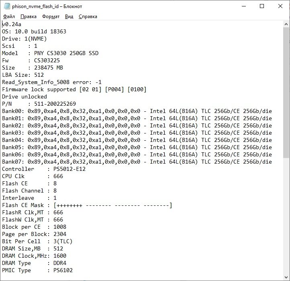Click the Bank07 line
The width and height of the screenshot is (290, 281).
pos(137,162)
